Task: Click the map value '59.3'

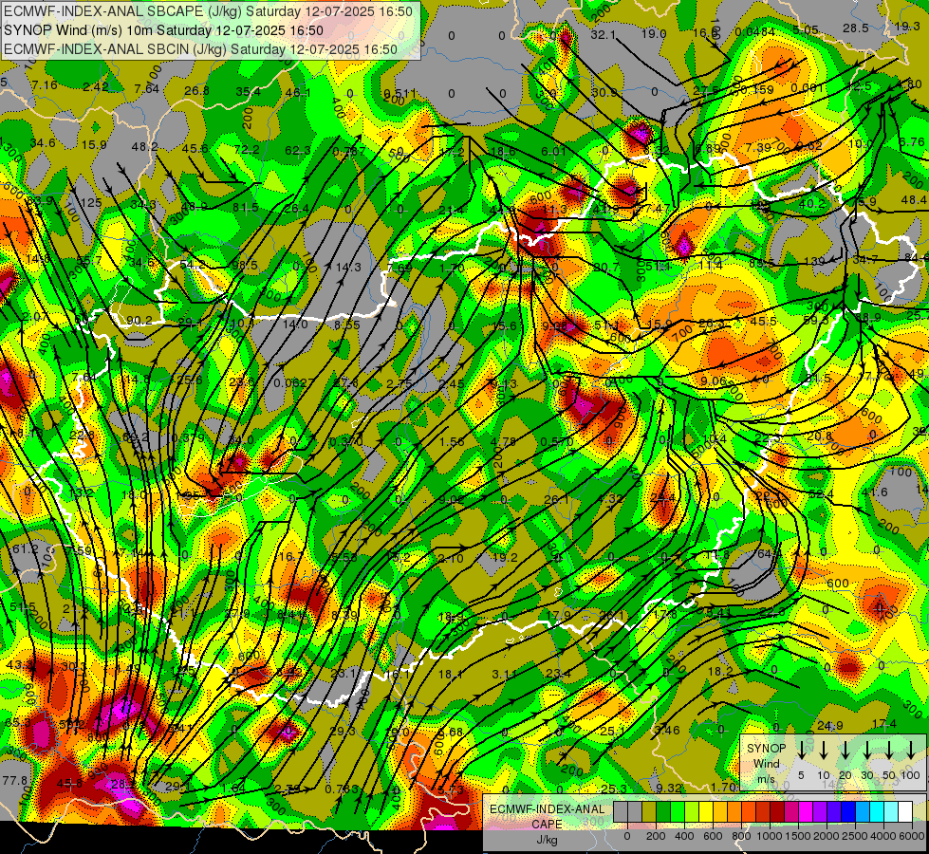Action: (x=816, y=320)
